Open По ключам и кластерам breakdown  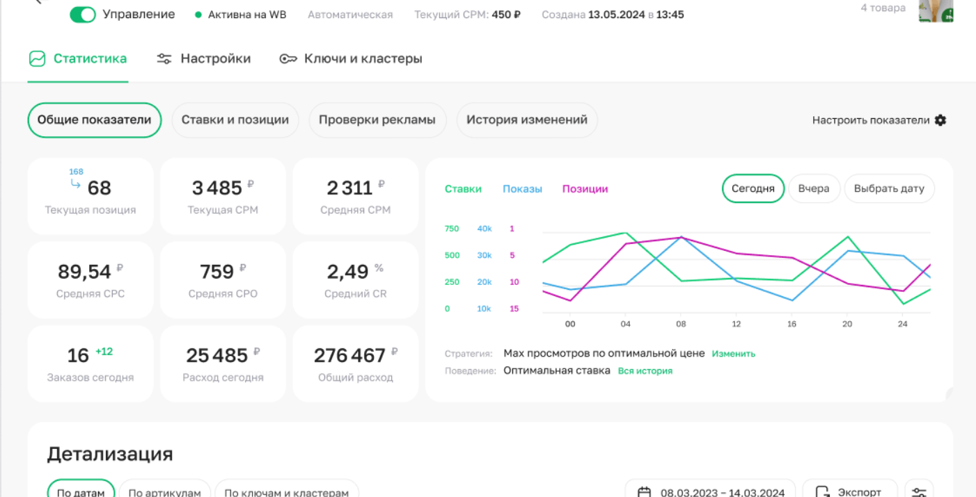tap(286, 492)
